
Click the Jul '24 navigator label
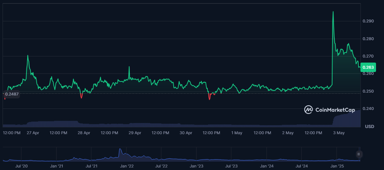tap(301, 166)
